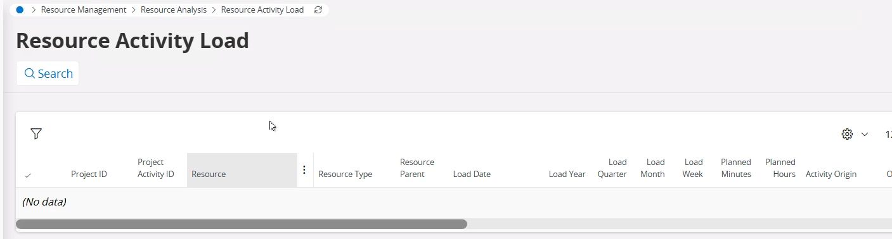Open the Resource Activity Load breadcrumb
Viewport: 892px width, 239px height.
coord(262,10)
